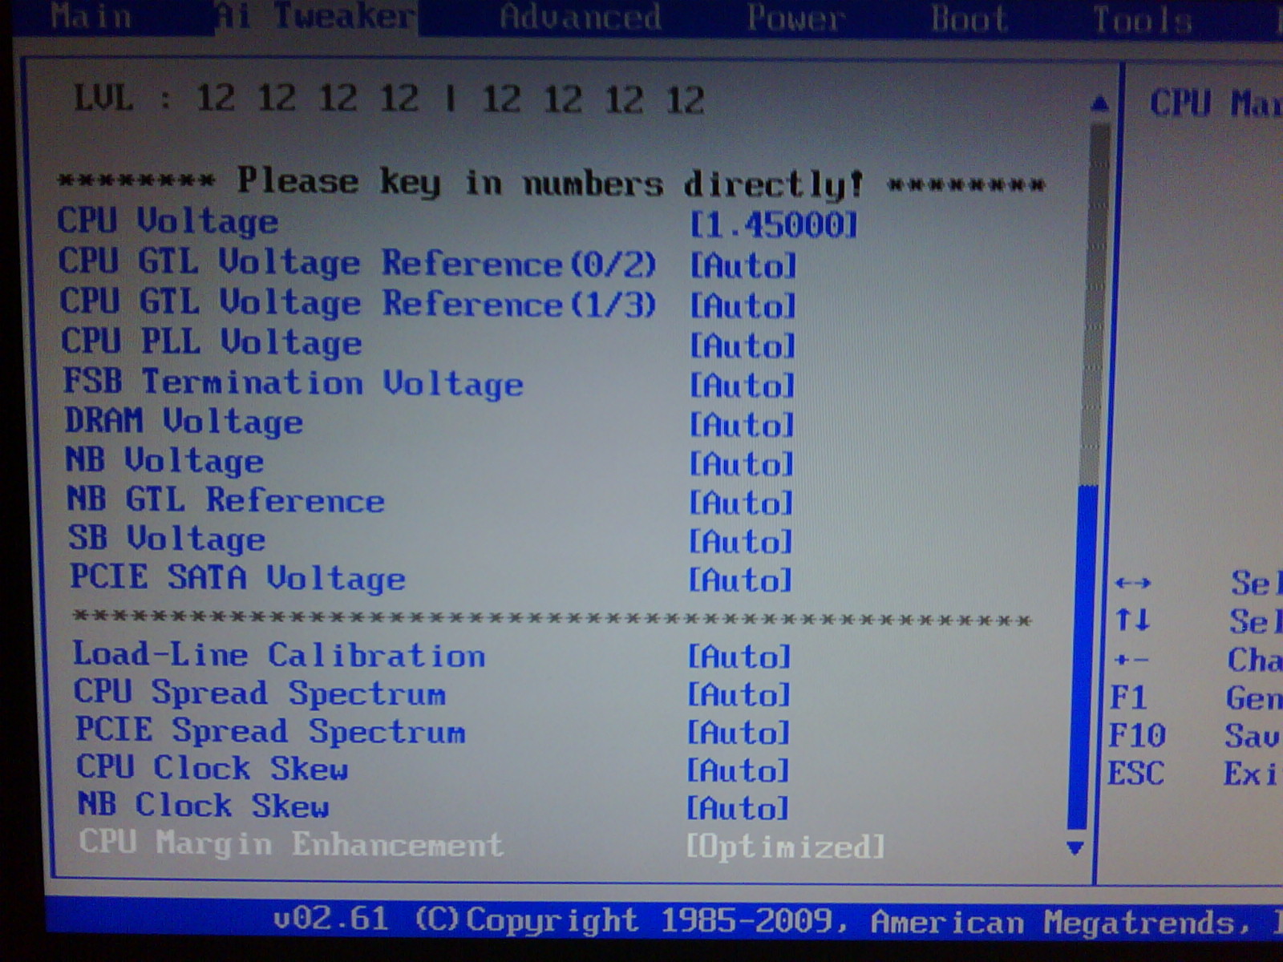This screenshot has height=962, width=1283.
Task: Open the NB Clock Skew Auto value
Action: click(737, 808)
